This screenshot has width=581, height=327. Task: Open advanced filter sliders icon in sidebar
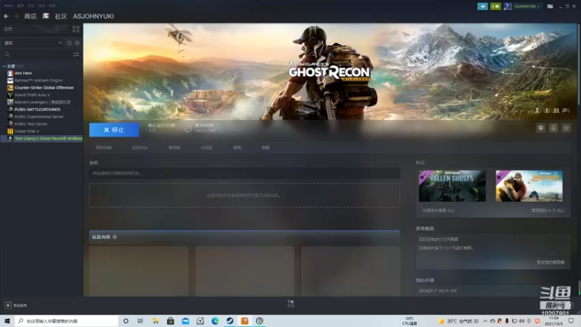point(76,54)
